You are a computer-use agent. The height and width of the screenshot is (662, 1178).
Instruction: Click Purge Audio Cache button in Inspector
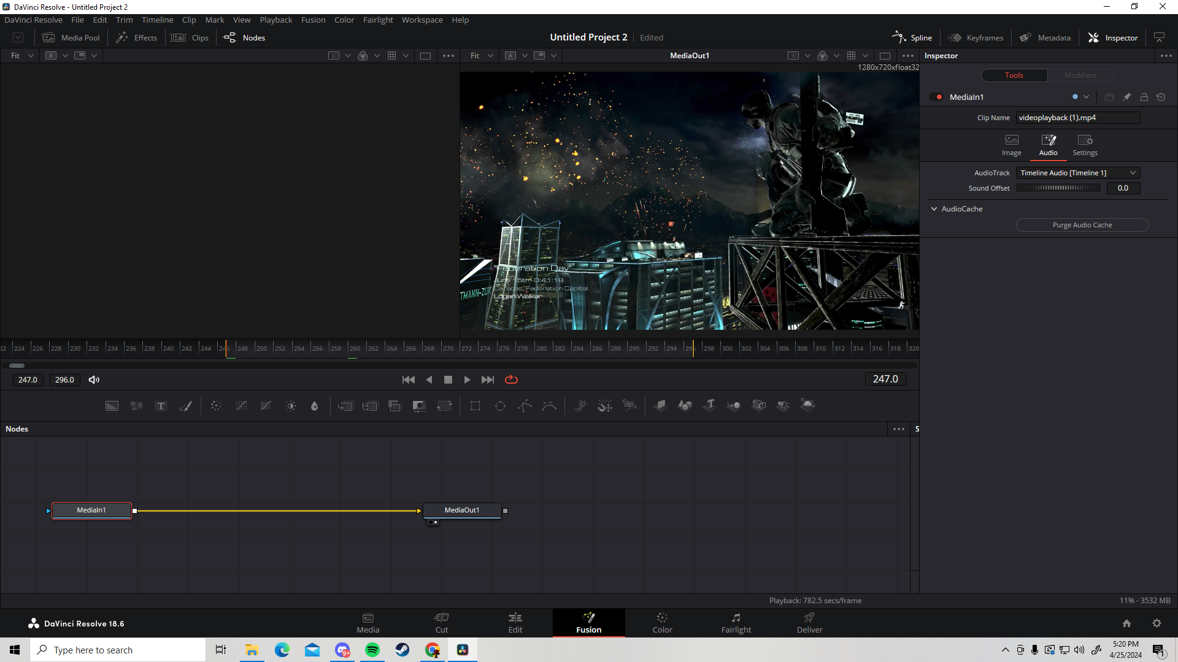[1082, 225]
